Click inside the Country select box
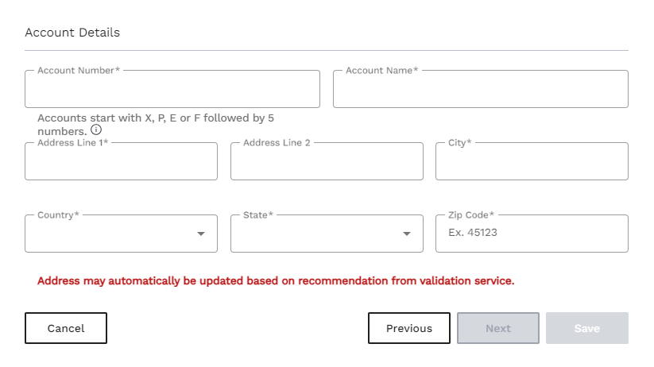654x367 pixels. pyautogui.click(x=121, y=234)
